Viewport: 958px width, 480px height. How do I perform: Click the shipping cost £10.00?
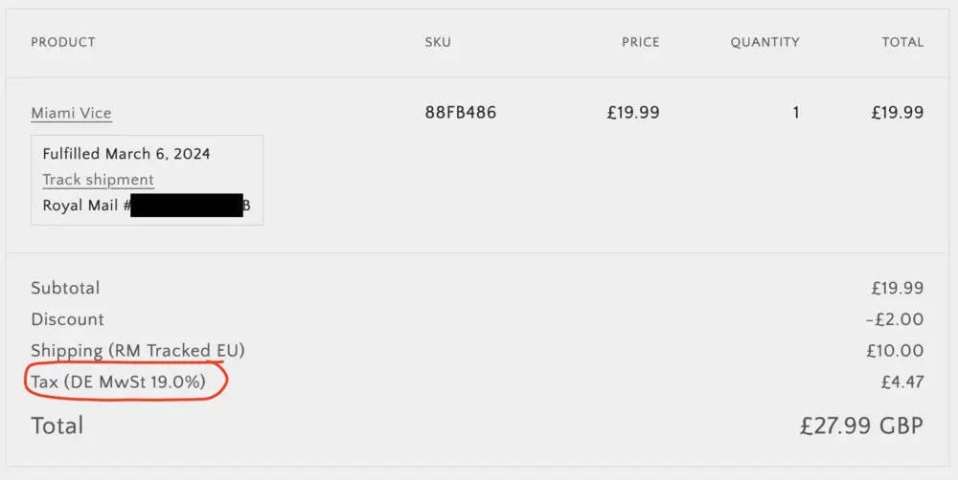pos(895,351)
